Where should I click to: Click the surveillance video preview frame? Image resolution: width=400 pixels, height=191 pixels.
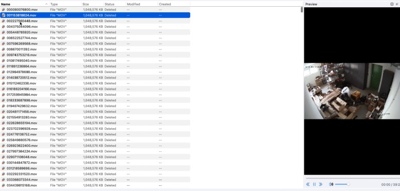(352, 91)
